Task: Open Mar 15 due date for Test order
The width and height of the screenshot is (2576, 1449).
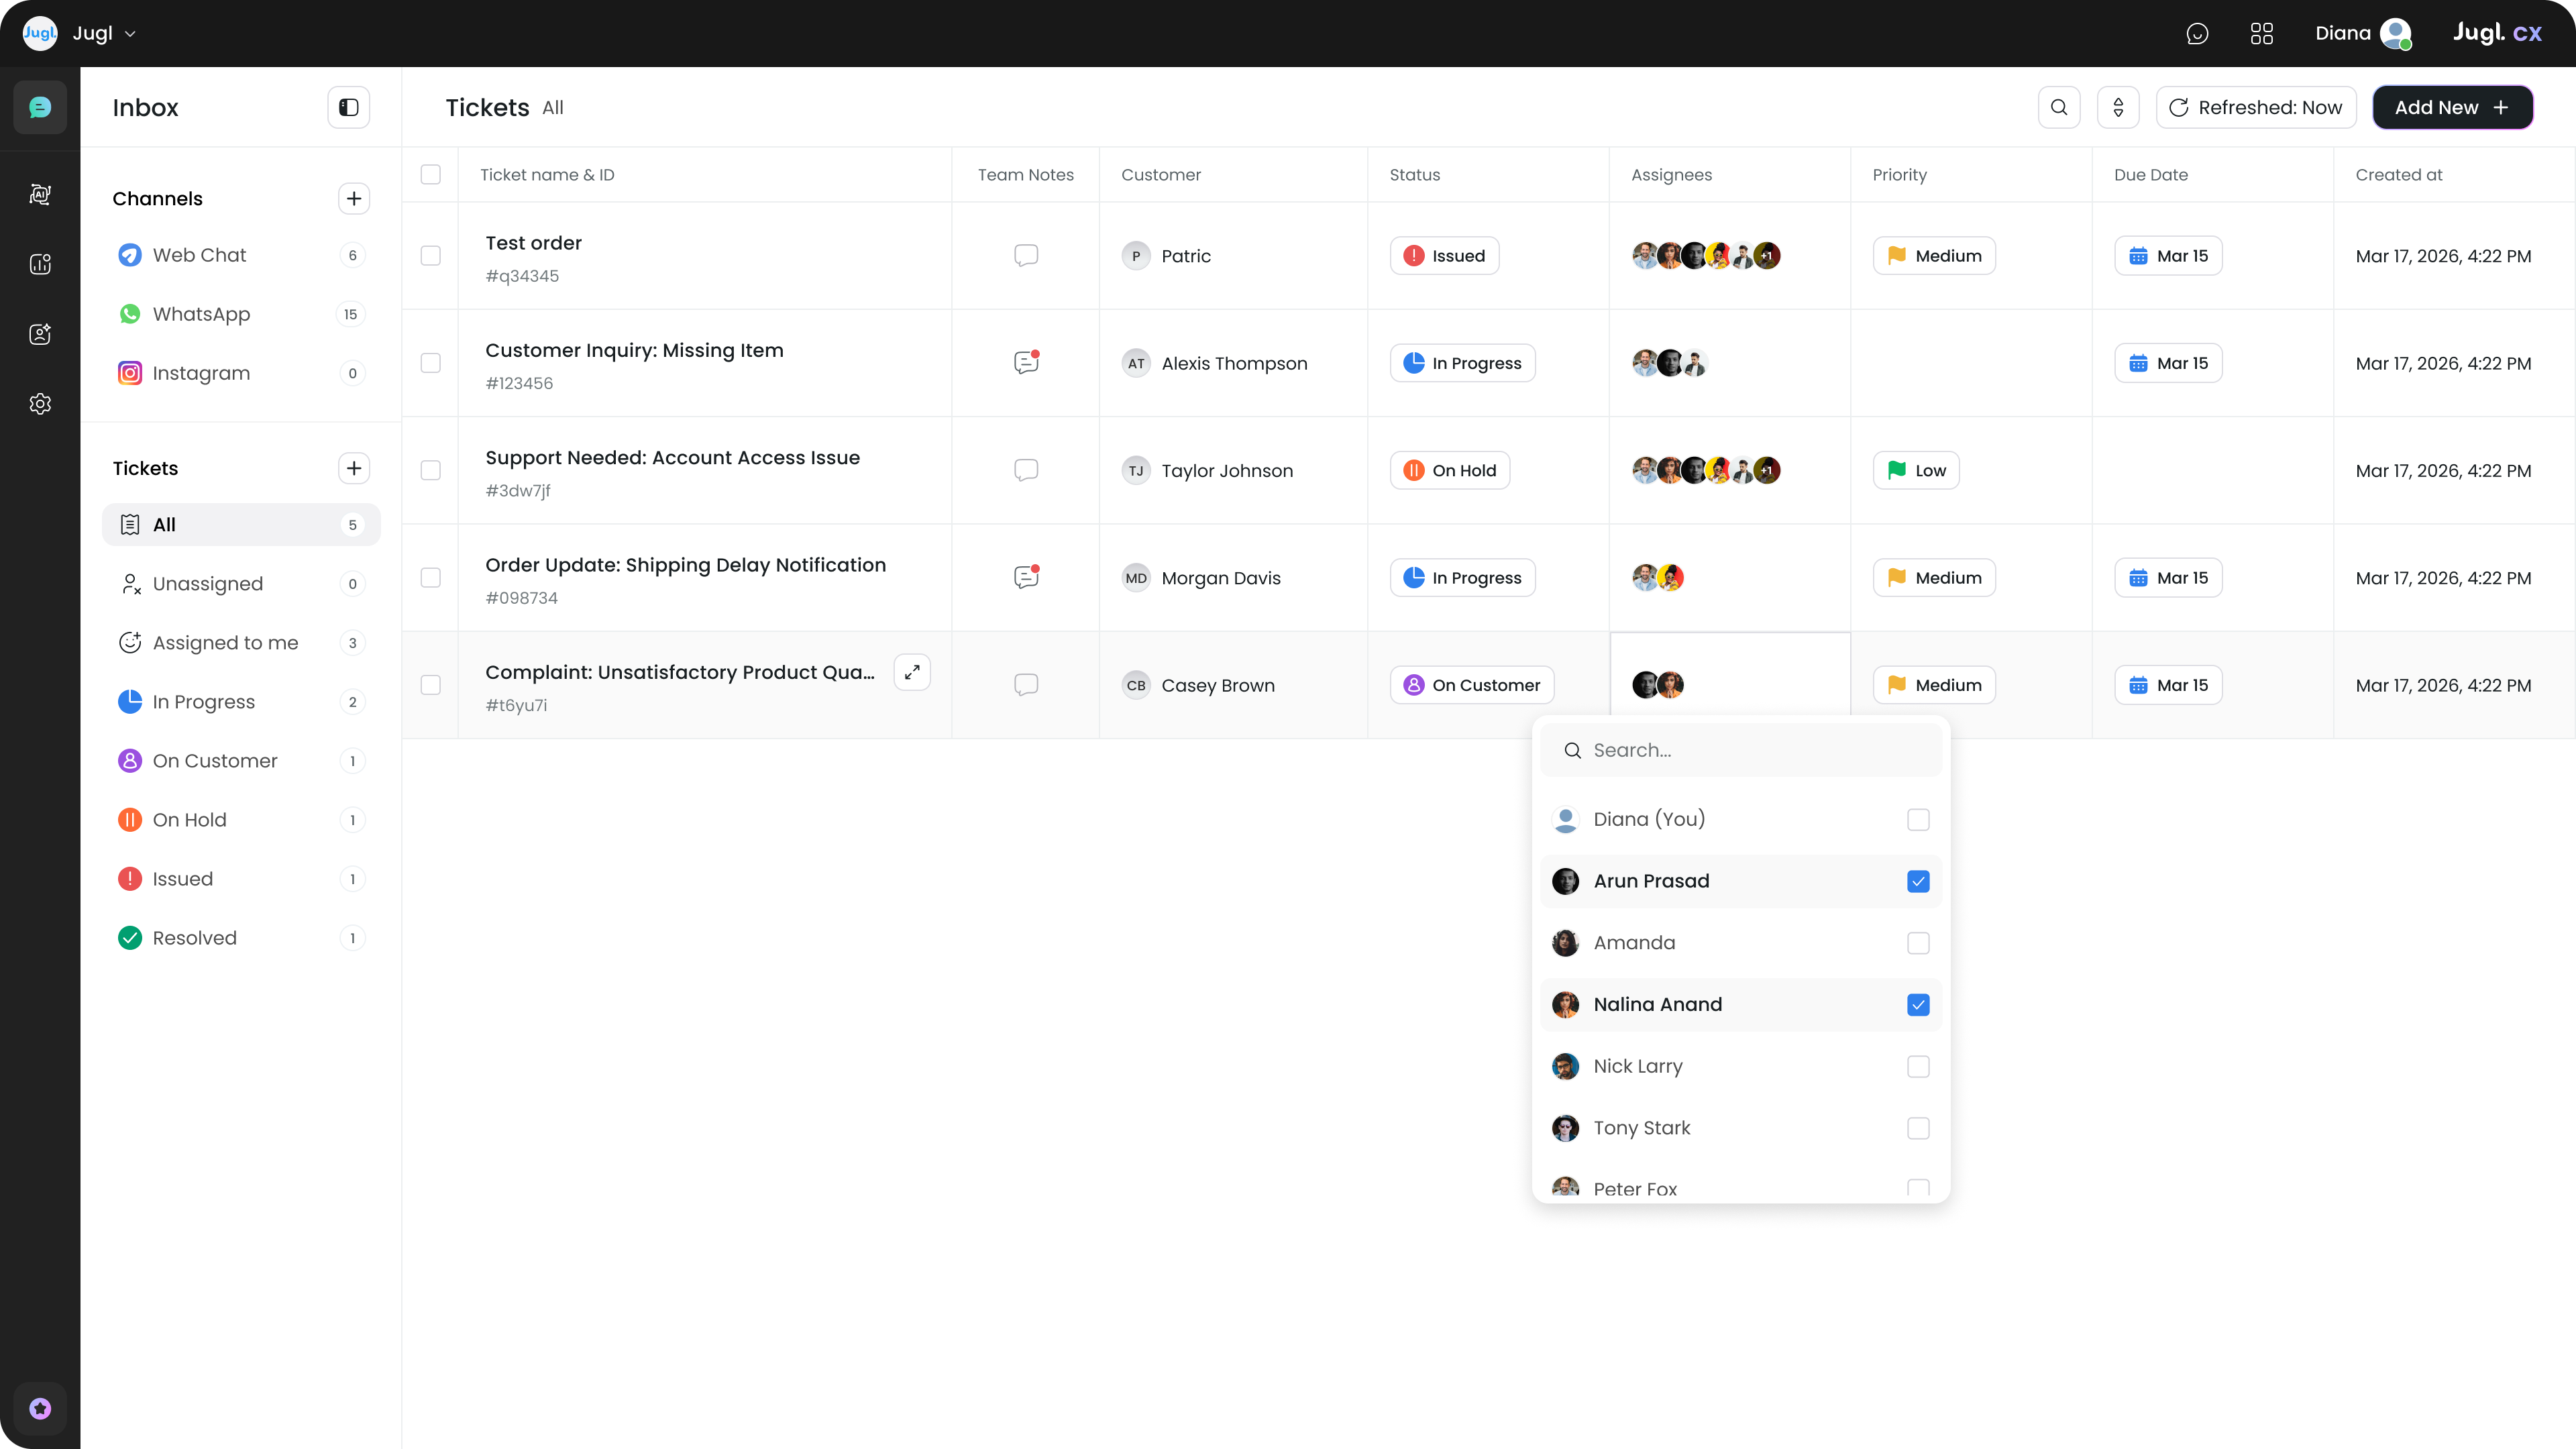Action: pyautogui.click(x=2168, y=255)
